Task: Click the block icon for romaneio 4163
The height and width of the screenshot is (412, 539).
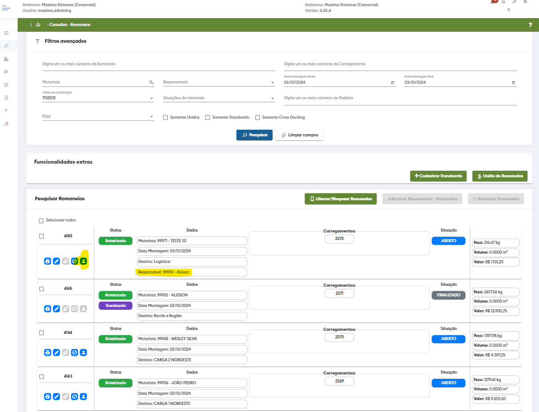Action: [x=75, y=397]
